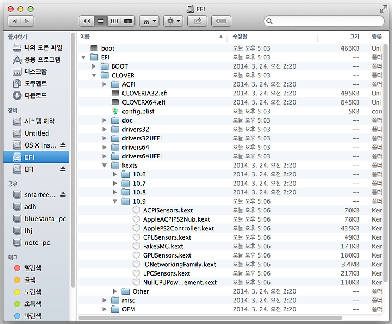Viewport: 392px width, 324px height.
Task: Select IONetworkingFamily.kext
Action: pyautogui.click(x=179, y=264)
